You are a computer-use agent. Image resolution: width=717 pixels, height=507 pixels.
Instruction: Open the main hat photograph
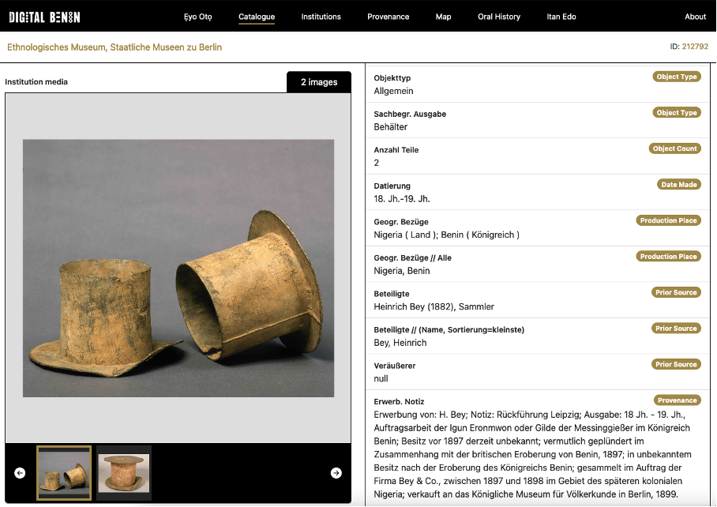pos(178,269)
